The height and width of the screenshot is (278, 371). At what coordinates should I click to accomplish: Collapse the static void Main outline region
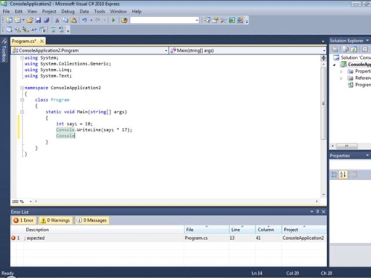tap(22, 112)
